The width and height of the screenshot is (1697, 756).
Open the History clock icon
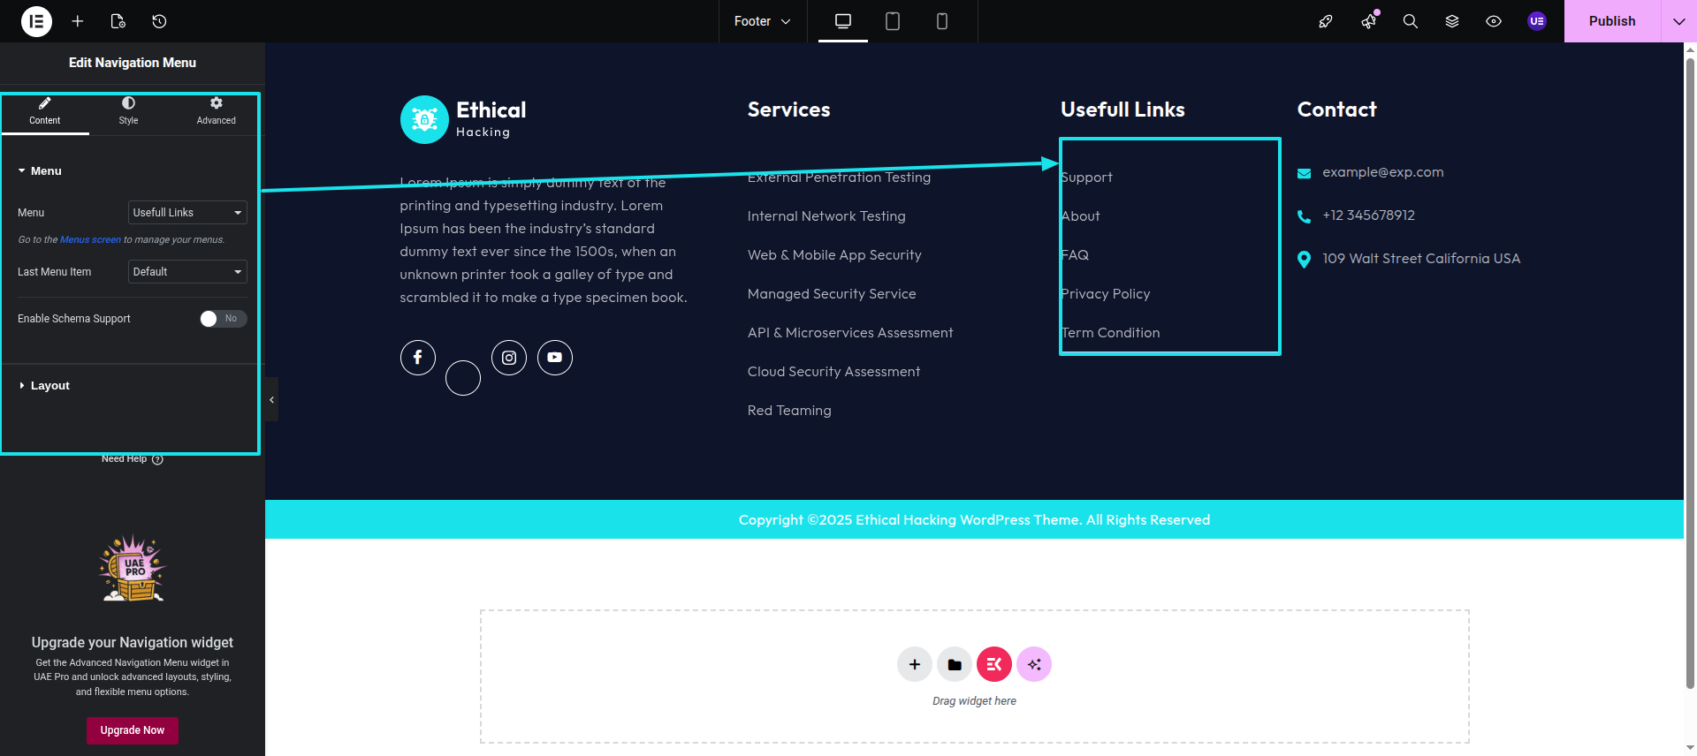[x=159, y=21]
